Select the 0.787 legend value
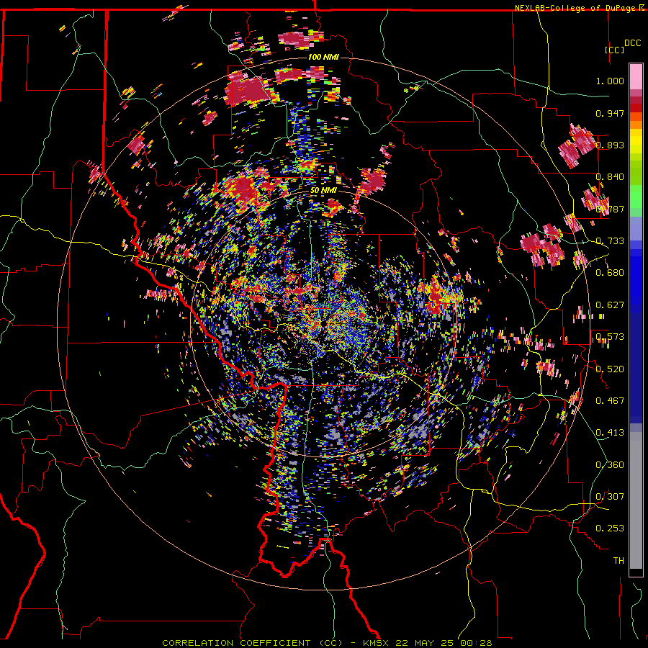Screen dimensions: 648x648 pos(610,209)
